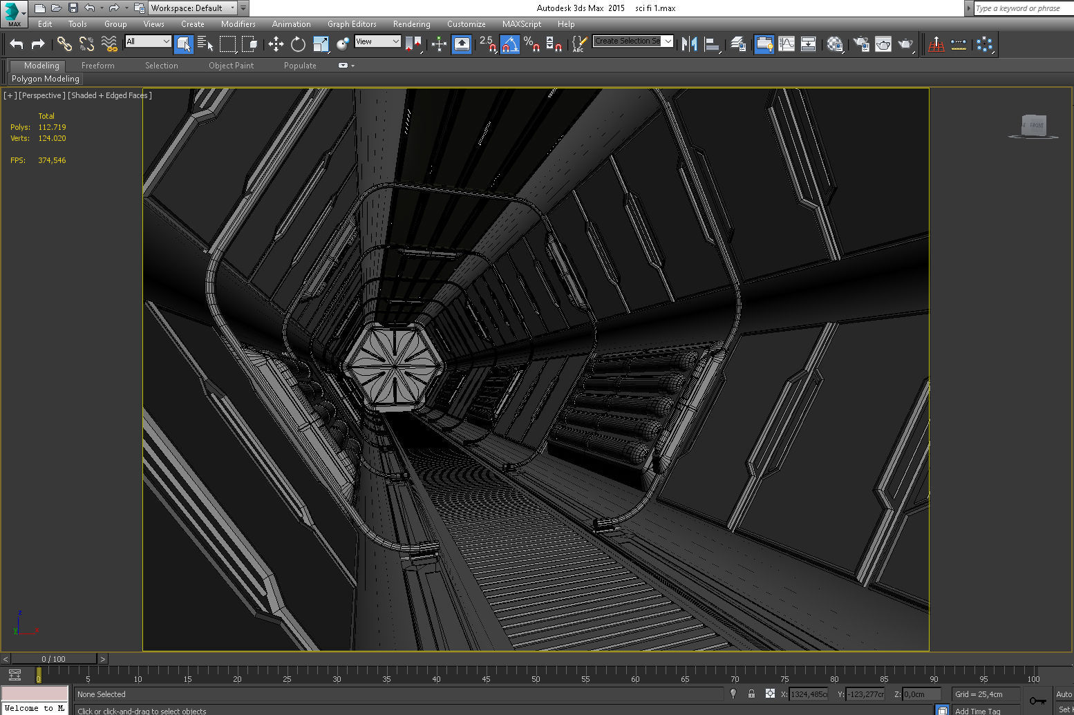Click the Use Pivot Point Center icon
Image resolution: width=1074 pixels, height=715 pixels.
tap(413, 44)
